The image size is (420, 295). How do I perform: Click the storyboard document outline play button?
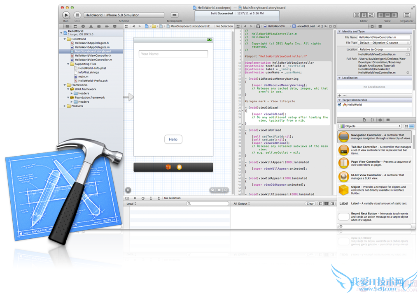128,190
